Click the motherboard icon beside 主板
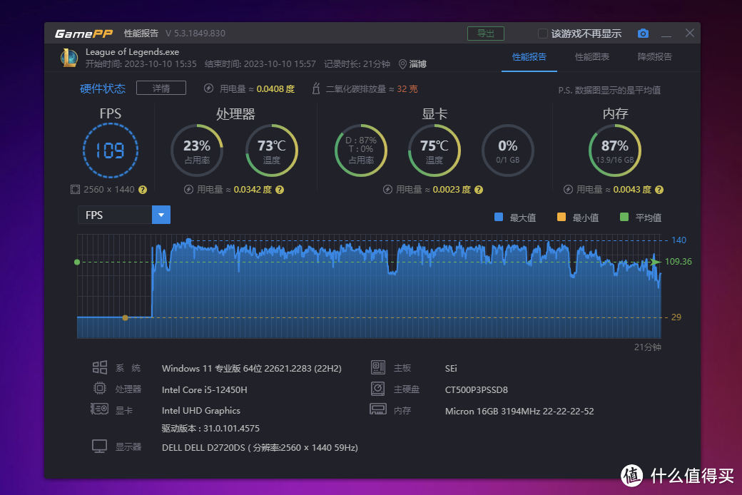This screenshot has height=495, width=742. pyautogui.click(x=378, y=368)
